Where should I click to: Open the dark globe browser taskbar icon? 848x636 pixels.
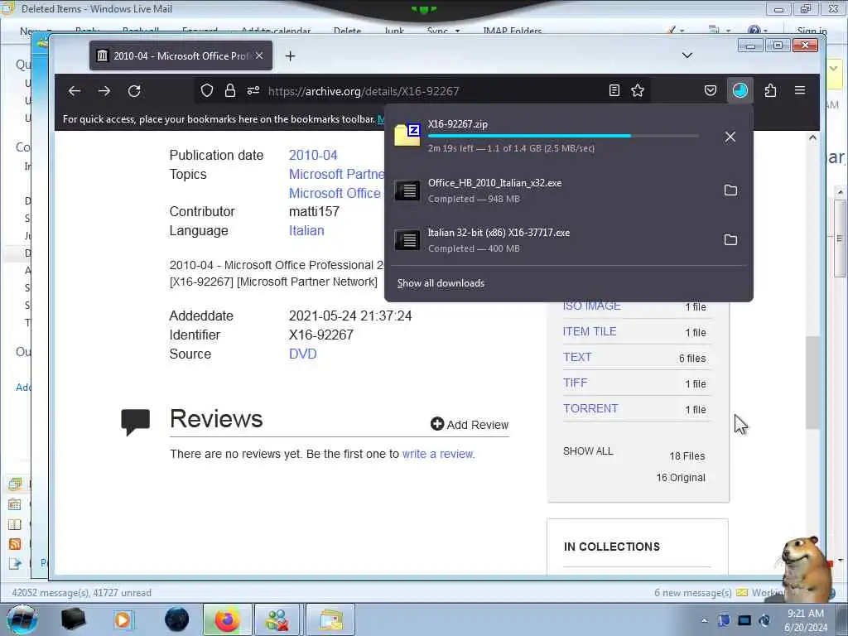tap(177, 619)
